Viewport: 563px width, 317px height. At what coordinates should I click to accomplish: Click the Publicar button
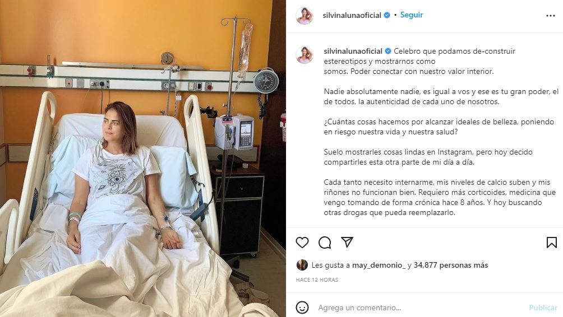coord(543,307)
